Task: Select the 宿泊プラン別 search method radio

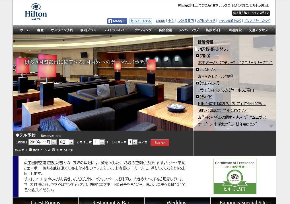Action: [x=30, y=150]
